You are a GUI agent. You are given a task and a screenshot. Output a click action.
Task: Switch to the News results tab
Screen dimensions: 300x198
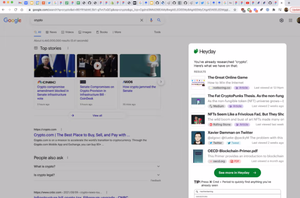point(51,32)
